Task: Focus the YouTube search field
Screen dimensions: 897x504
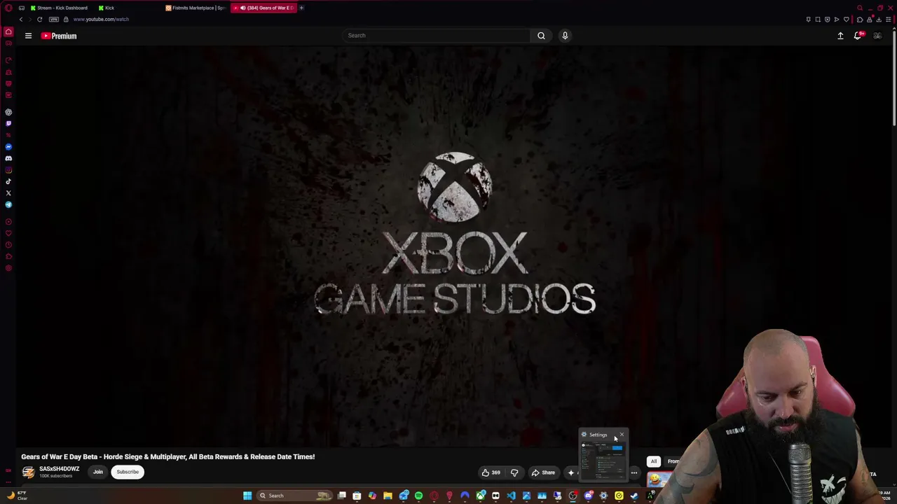Action: (436, 36)
